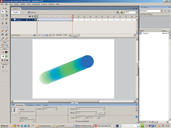Image resolution: width=171 pixels, height=128 pixels.
Task: Activate the Pencil tool
Action: tap(3, 30)
